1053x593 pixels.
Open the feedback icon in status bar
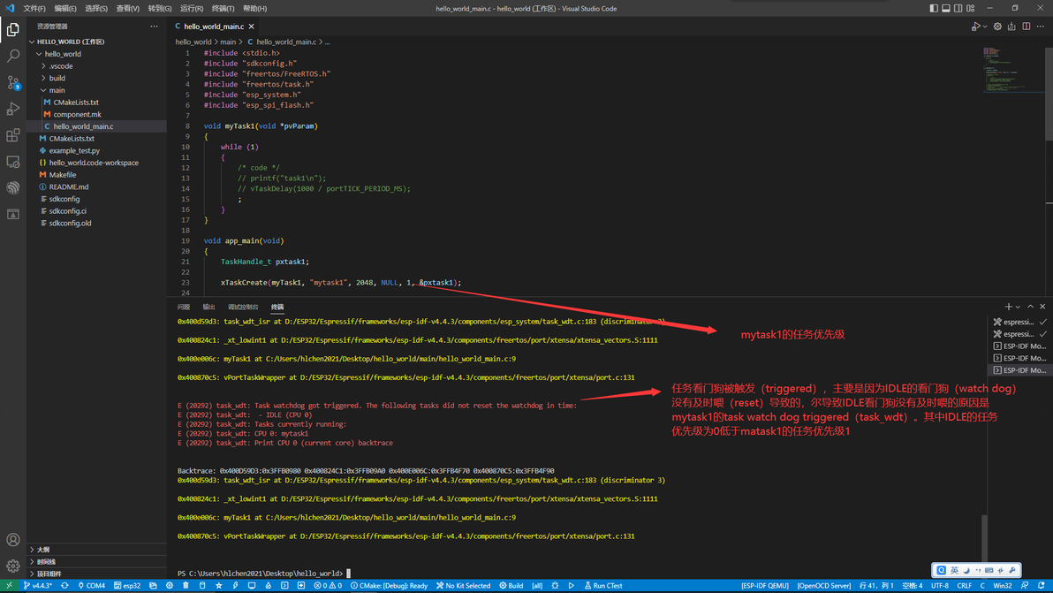[1024, 586]
